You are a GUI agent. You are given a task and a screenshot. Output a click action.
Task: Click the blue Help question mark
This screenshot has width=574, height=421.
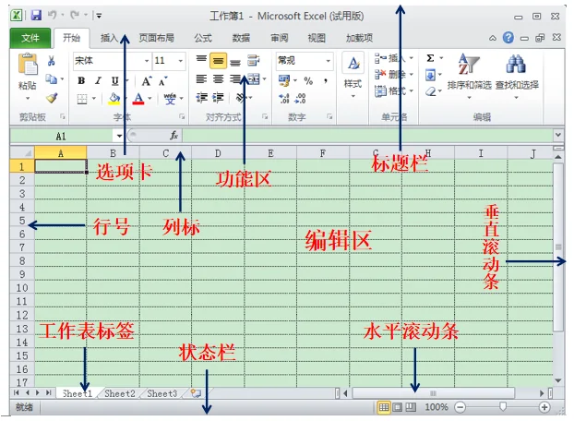508,37
